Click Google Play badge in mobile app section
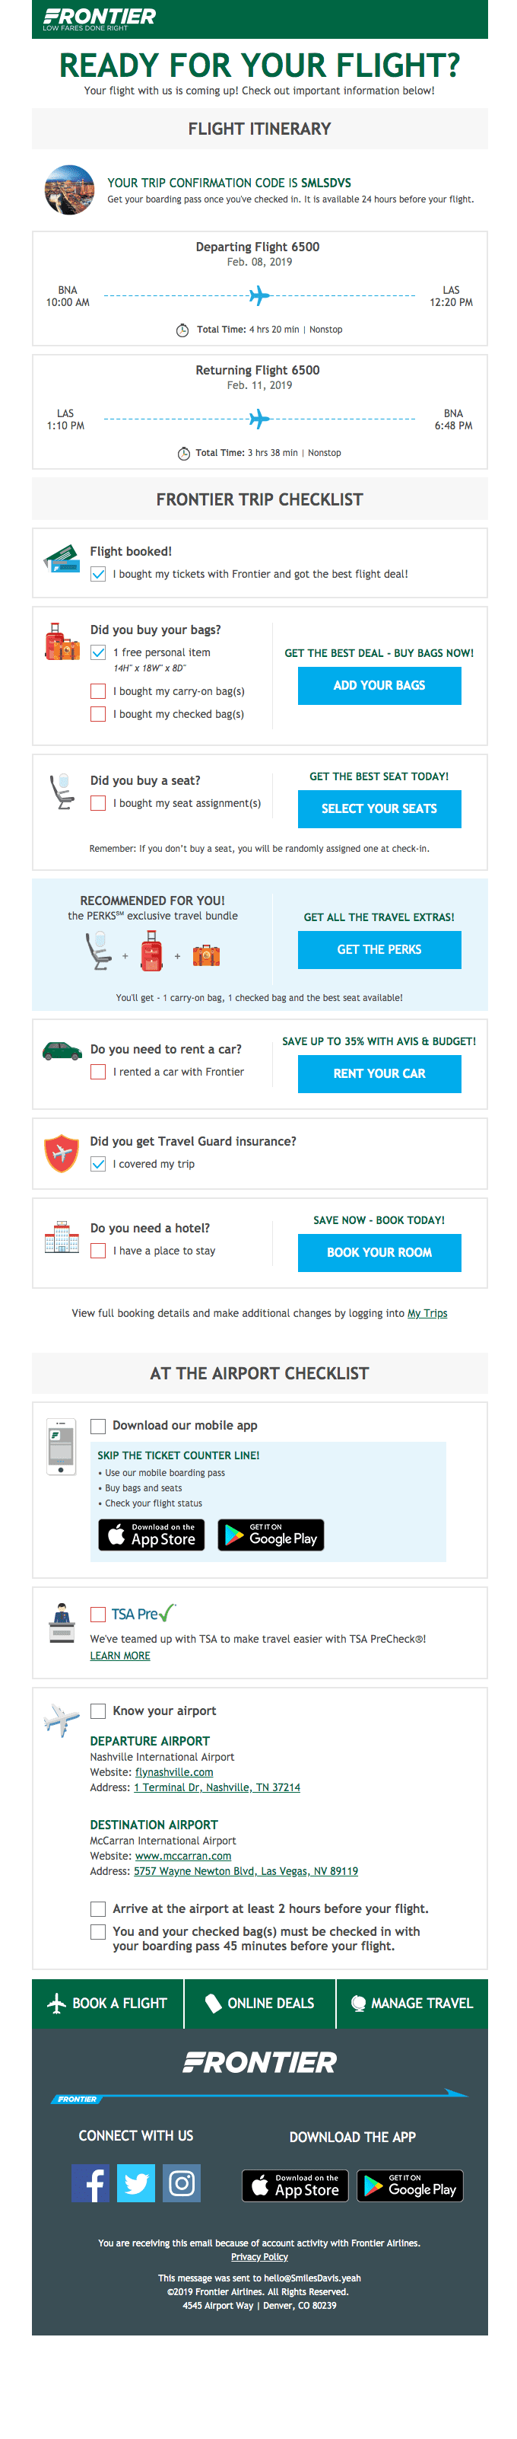Image resolution: width=517 pixels, height=2439 pixels. (271, 1535)
